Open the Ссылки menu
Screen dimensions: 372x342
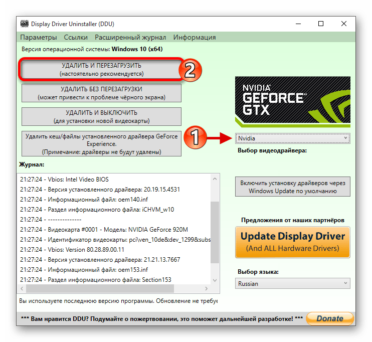[76, 37]
